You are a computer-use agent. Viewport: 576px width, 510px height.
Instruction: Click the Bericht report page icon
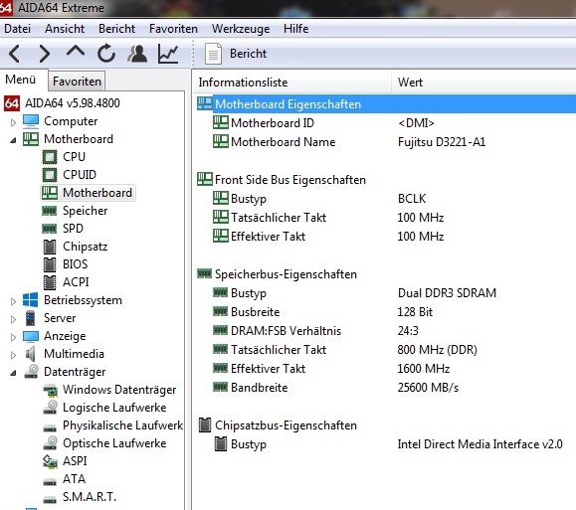click(214, 54)
